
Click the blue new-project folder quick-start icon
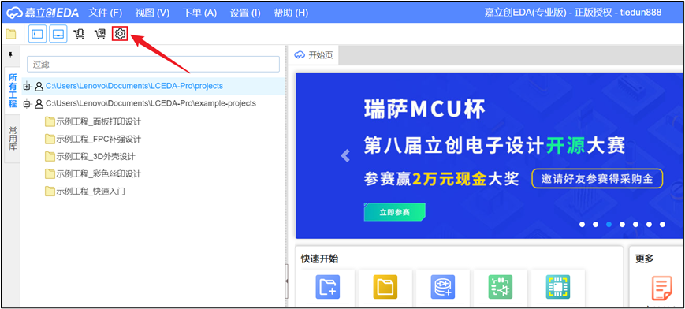pyautogui.click(x=328, y=287)
